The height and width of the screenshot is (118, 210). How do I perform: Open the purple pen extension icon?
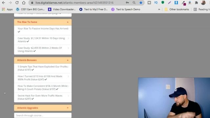coord(169,3)
